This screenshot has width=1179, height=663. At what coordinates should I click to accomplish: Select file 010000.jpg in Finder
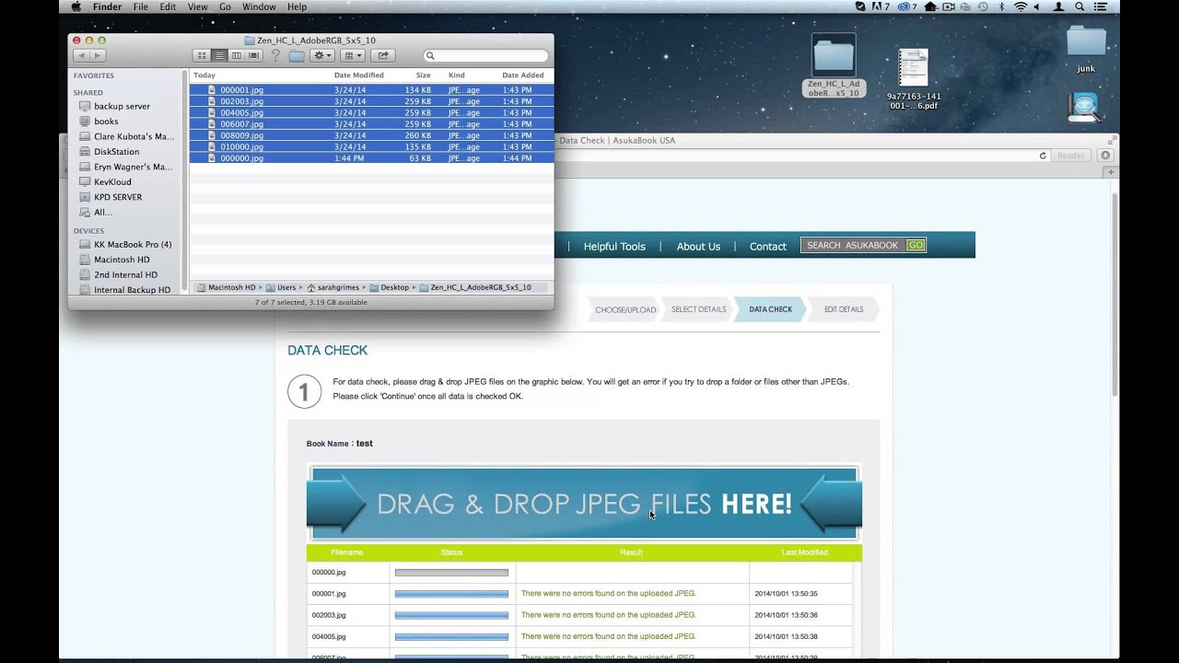[x=372, y=146]
